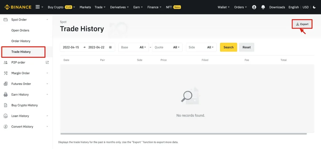Open the apps grid menu icon
Screen dimensions: 321x149
coord(38,7)
